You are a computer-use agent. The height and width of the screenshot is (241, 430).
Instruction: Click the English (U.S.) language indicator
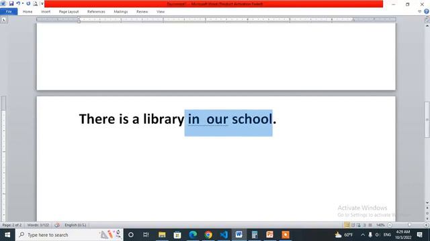tap(75, 225)
